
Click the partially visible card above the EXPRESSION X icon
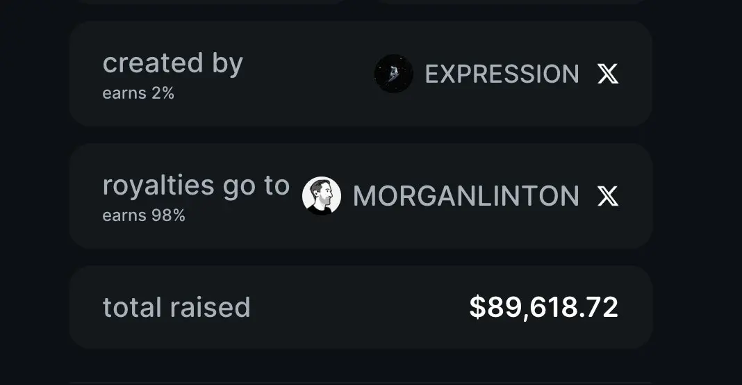coord(513,2)
